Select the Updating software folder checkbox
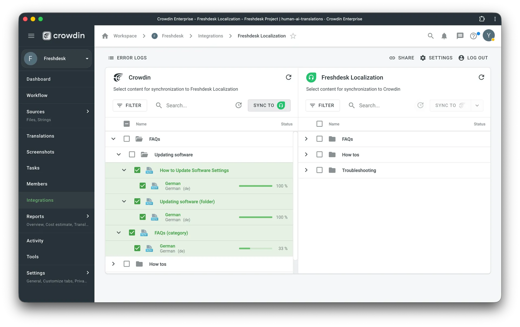 pyautogui.click(x=132, y=154)
